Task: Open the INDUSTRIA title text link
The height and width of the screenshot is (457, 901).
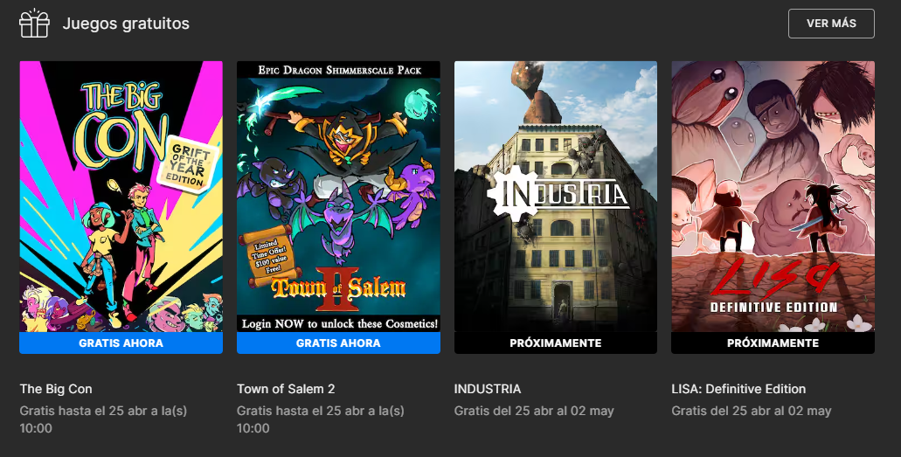Action: 488,389
